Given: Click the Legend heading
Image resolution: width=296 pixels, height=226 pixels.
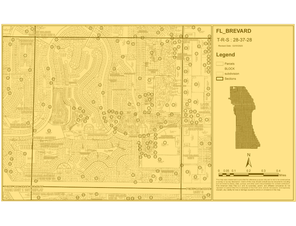Looking at the screenshot, I should coord(225,55).
